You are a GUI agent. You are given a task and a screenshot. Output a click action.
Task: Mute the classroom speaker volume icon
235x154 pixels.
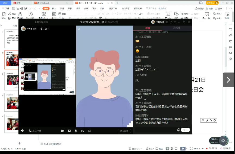[22, 131]
